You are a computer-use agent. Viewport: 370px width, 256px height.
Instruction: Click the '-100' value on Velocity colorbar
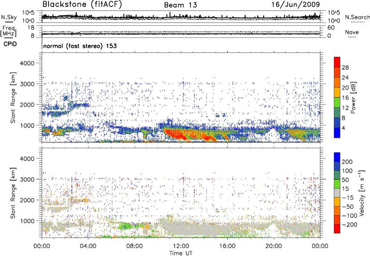click(x=350, y=215)
